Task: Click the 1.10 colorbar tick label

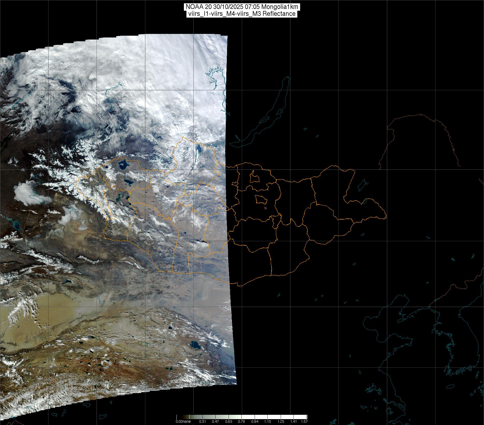Action: (x=268, y=421)
